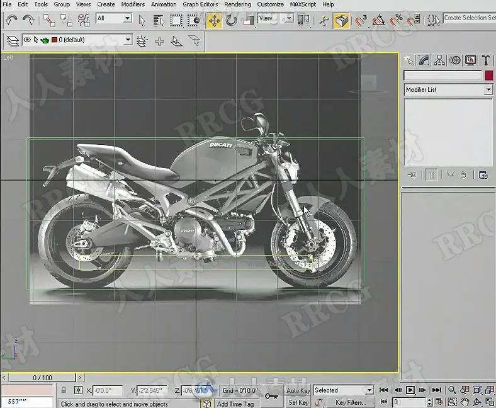Open the Hierarchy panel tab
Screen dimensions: 496x408
(x=440, y=60)
